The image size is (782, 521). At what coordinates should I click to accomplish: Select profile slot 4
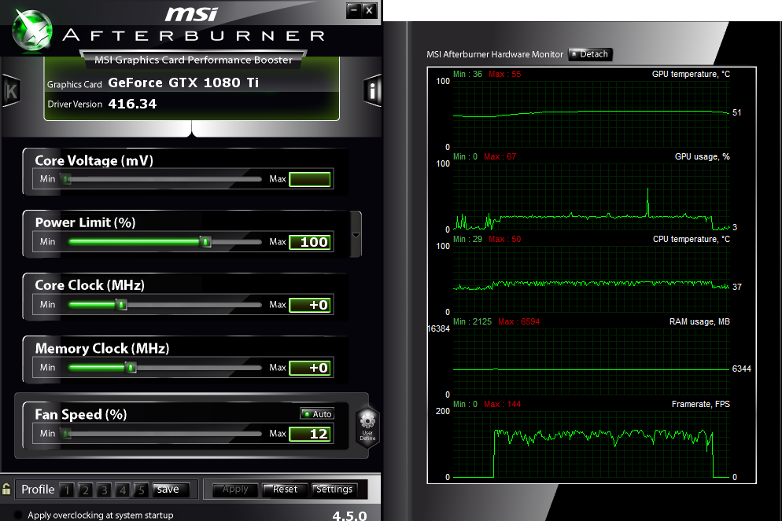pos(122,490)
